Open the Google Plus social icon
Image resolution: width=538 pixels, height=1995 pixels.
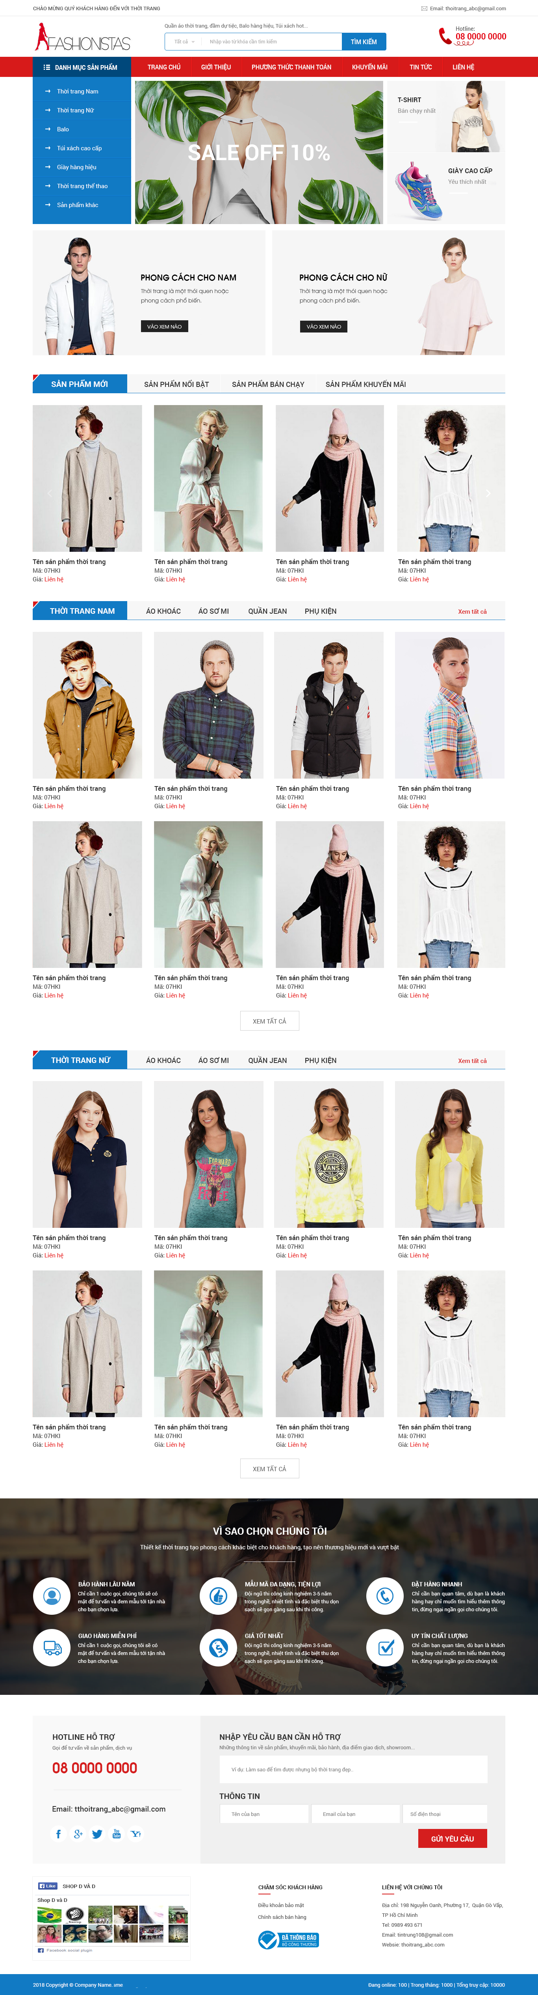(77, 1833)
